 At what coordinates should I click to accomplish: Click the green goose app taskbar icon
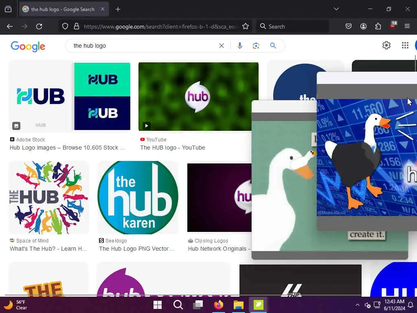click(259, 305)
